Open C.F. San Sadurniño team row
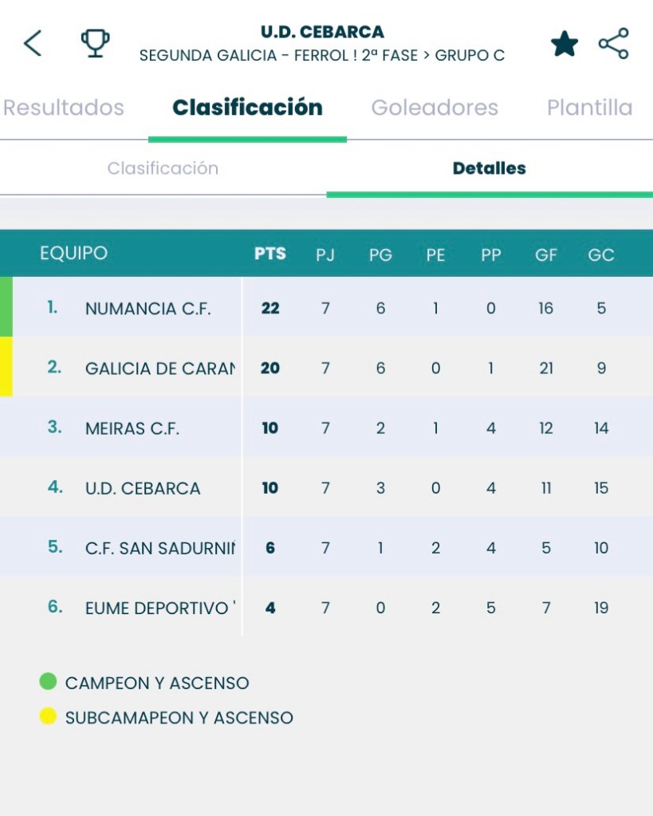 (160, 547)
